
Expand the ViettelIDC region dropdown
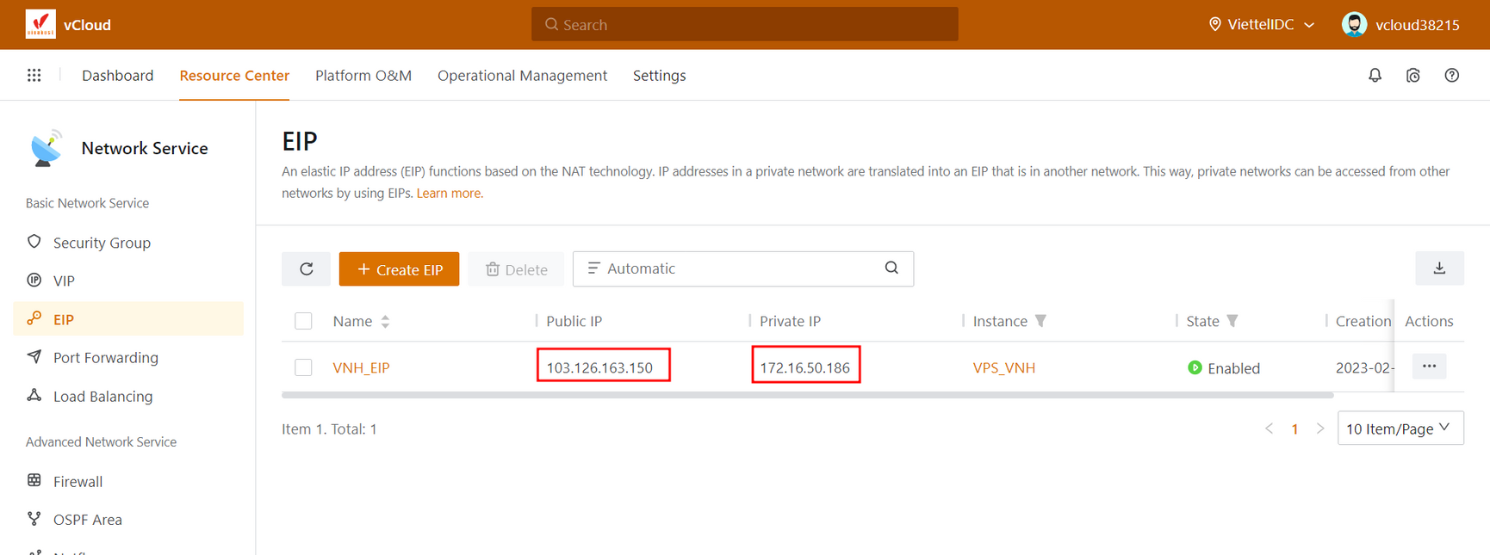[1262, 25]
